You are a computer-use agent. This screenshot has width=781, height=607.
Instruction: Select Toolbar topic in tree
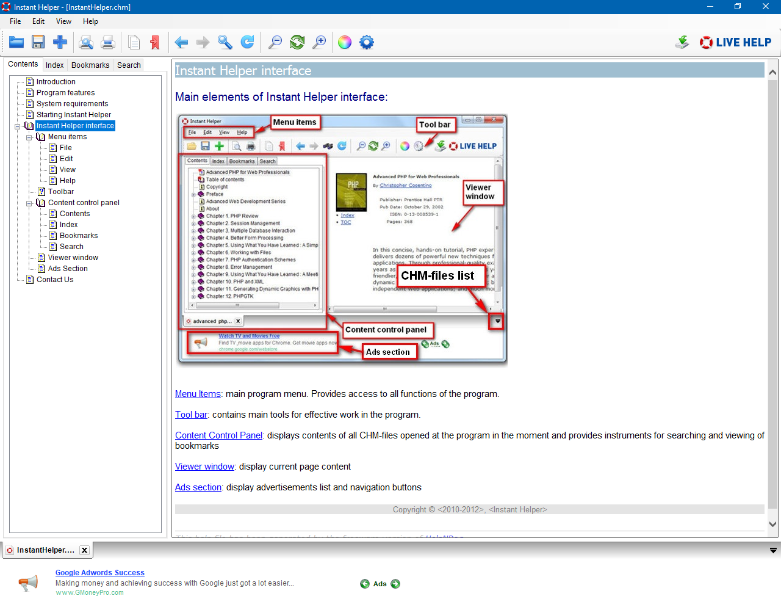click(x=61, y=192)
